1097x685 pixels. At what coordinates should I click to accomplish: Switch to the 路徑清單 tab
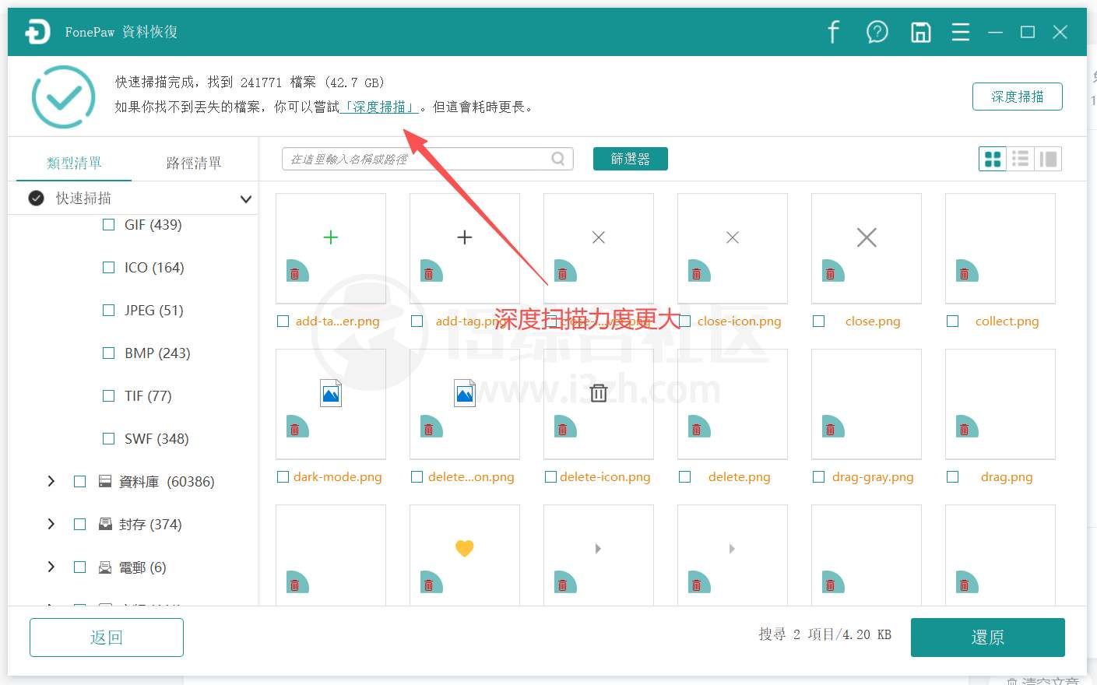pos(194,163)
